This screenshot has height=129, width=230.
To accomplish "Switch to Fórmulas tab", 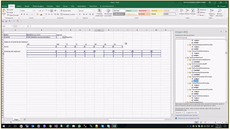I will [50, 6].
